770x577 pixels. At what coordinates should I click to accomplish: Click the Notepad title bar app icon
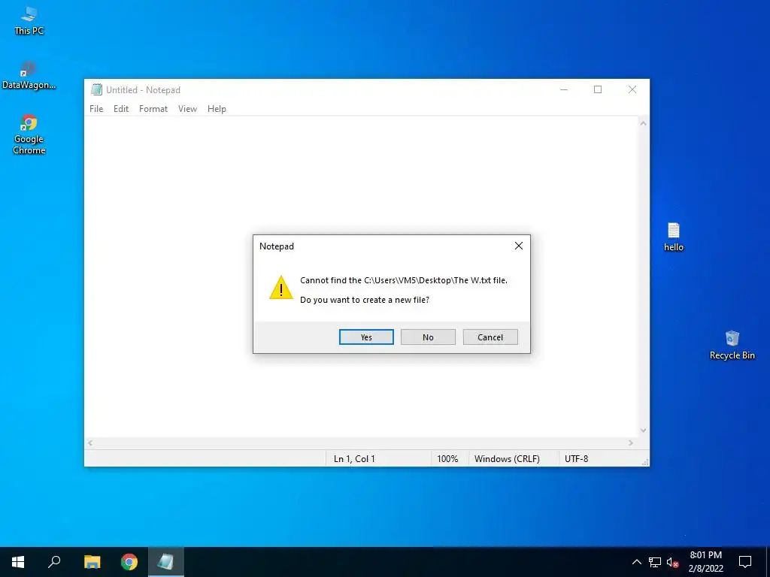(x=96, y=90)
